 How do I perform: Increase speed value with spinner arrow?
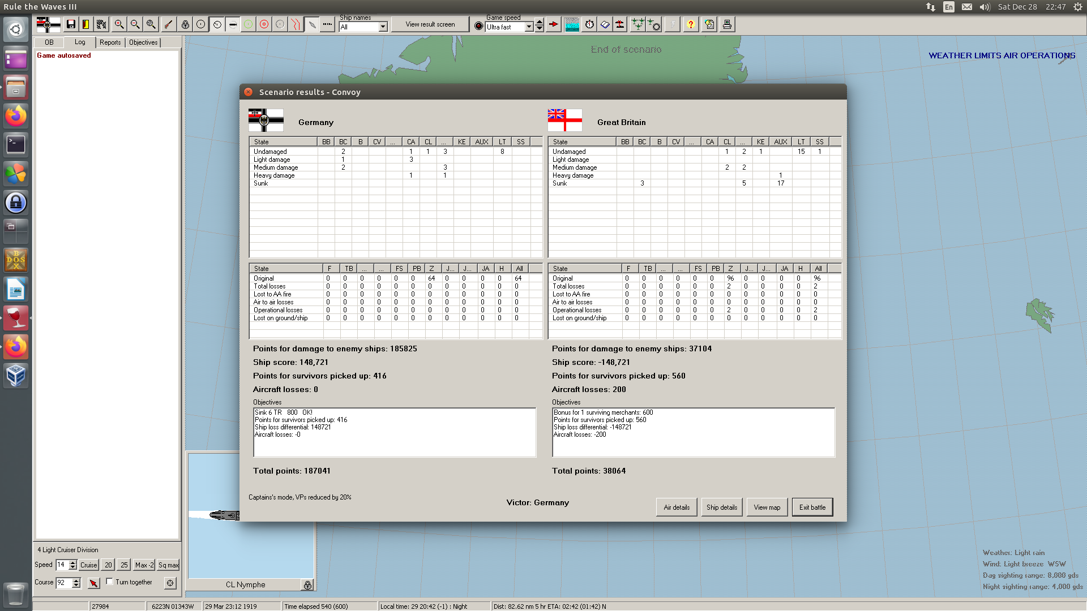[x=72, y=562]
